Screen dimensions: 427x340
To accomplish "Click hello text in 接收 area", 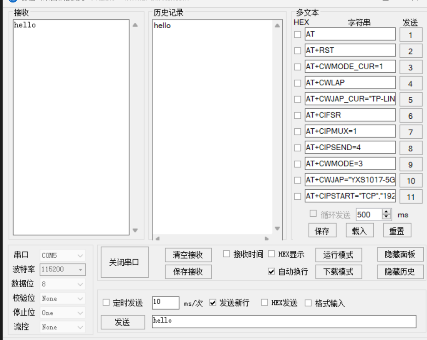I will tap(25, 25).
